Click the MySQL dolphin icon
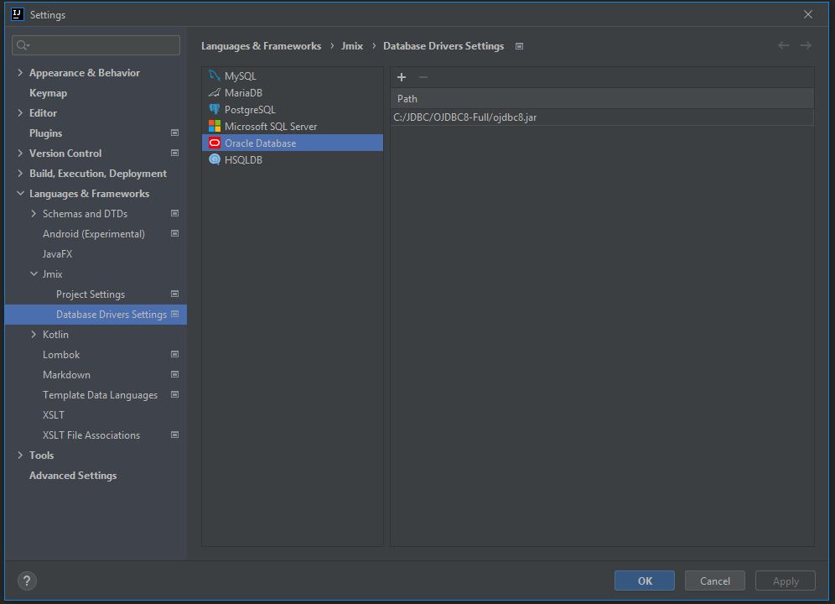Image resolution: width=835 pixels, height=604 pixels. (x=215, y=75)
